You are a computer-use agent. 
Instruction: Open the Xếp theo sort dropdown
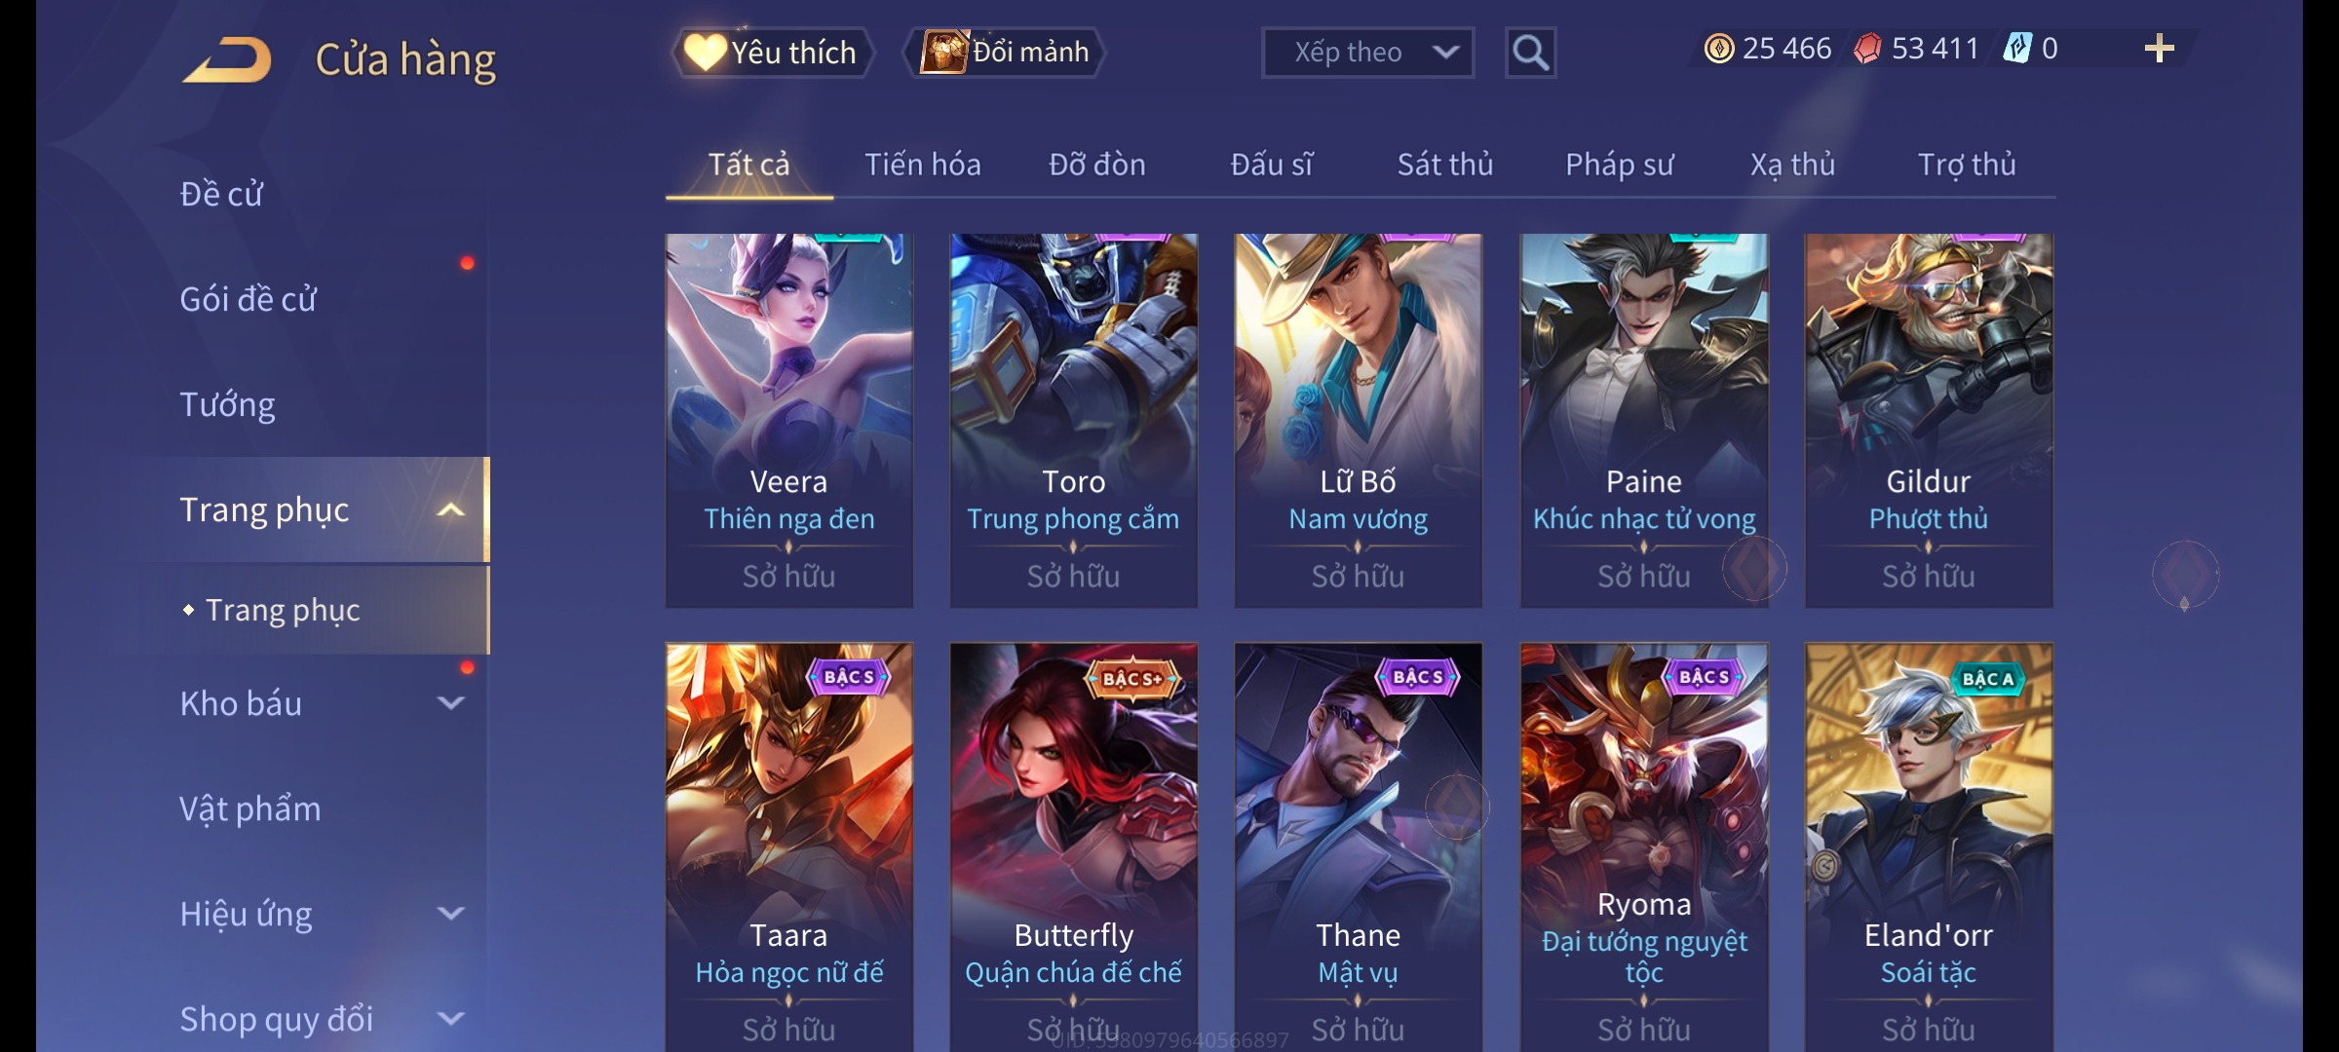pyautogui.click(x=1367, y=53)
